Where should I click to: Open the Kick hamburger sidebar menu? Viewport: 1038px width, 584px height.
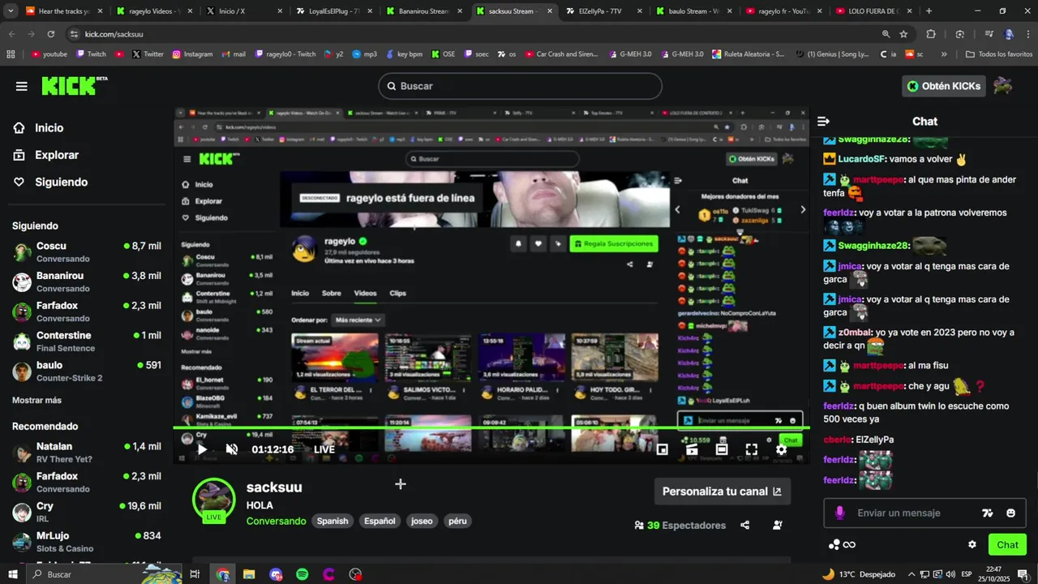tap(22, 86)
